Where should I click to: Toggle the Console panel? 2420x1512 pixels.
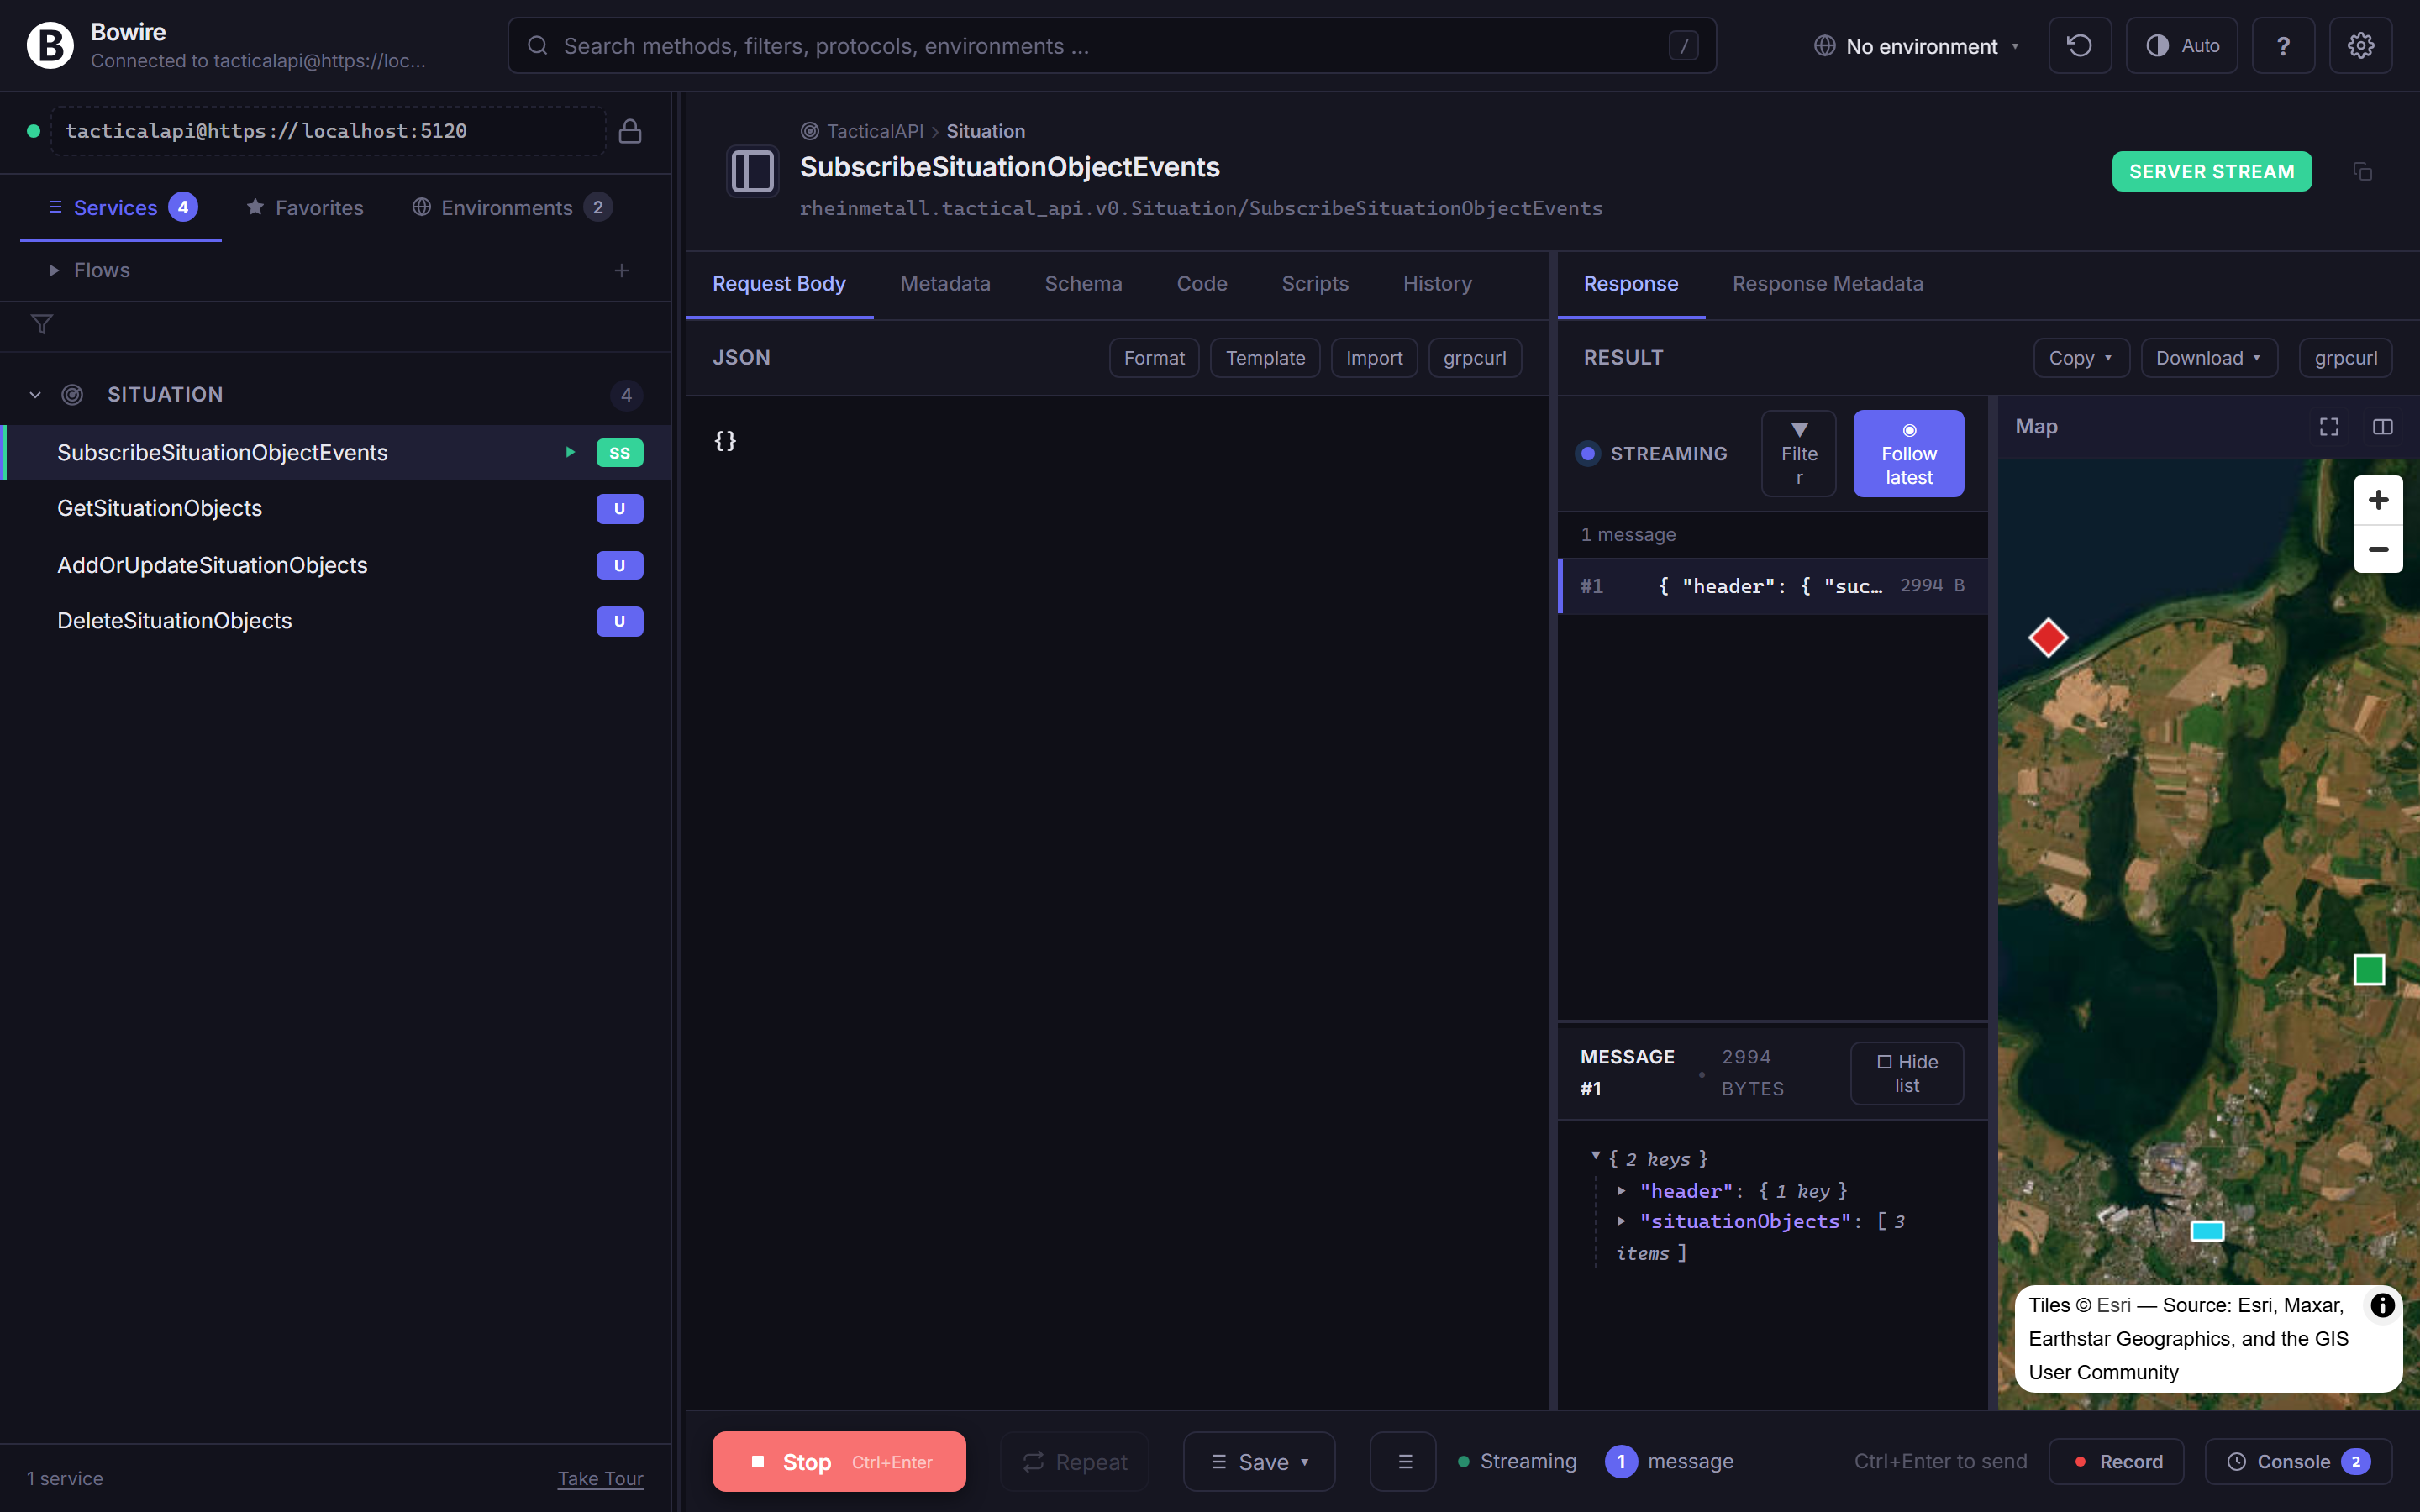pos(2298,1462)
